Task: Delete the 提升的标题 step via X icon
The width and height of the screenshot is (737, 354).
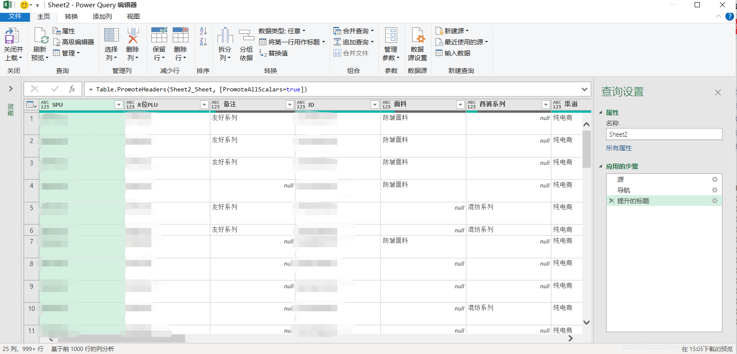Action: point(611,201)
